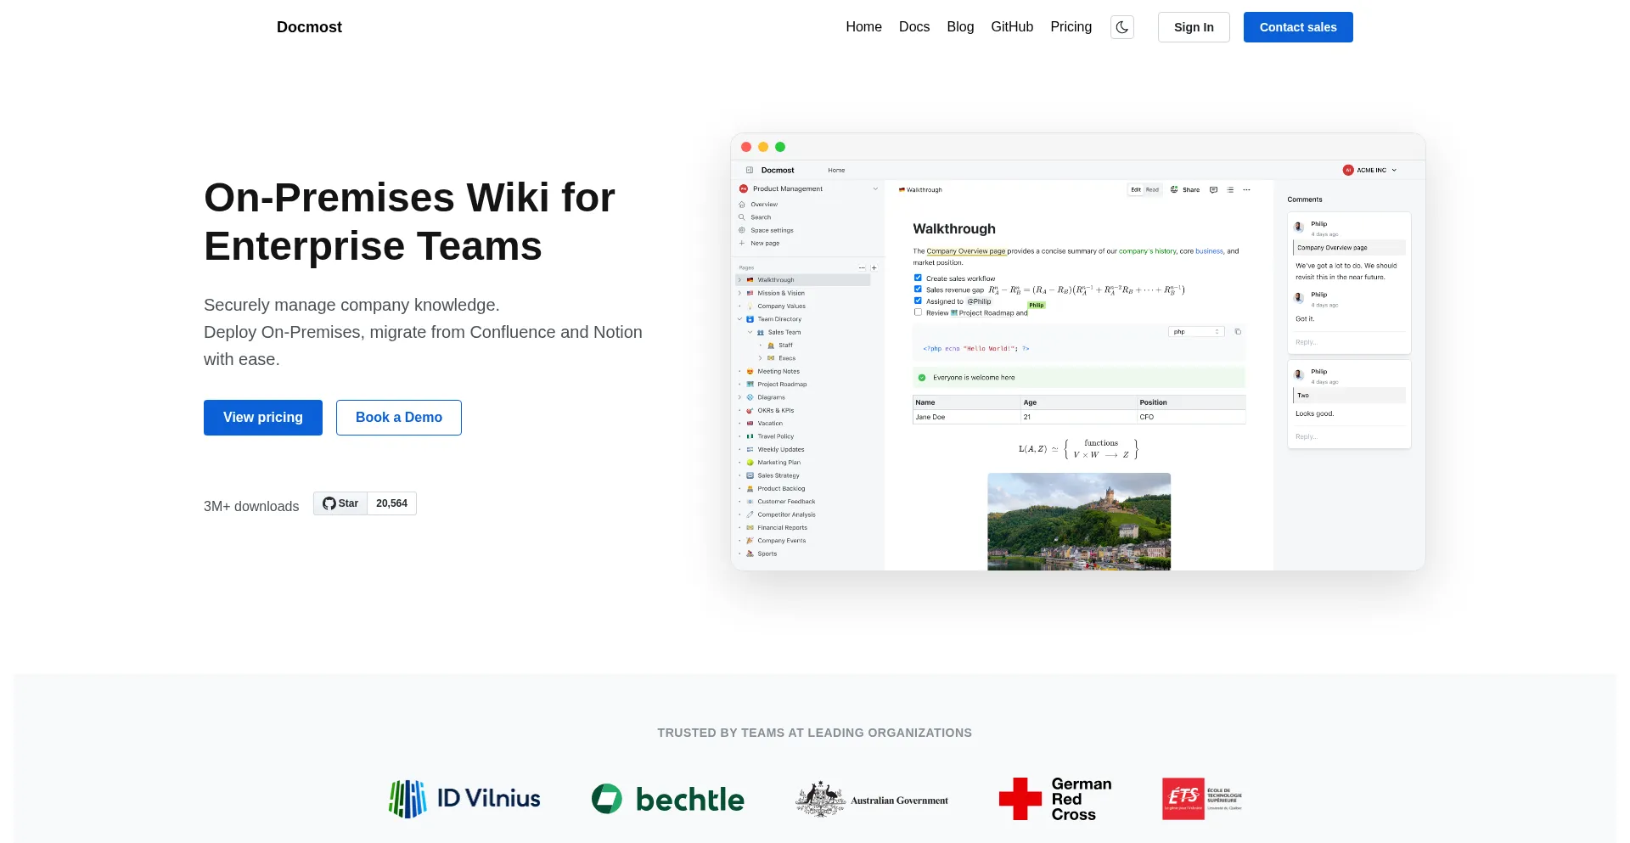The image size is (1630, 843).
Task: Click the first Reply field in comments
Action: click(x=1349, y=342)
